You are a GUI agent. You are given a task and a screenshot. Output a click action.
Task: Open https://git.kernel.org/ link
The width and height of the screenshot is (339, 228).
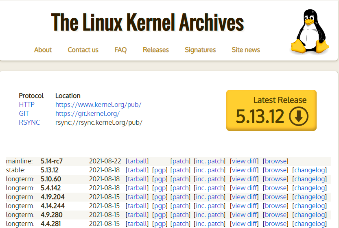87,113
